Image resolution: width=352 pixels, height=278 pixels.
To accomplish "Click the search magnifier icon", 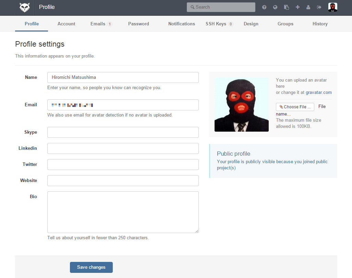I will click(x=192, y=7).
